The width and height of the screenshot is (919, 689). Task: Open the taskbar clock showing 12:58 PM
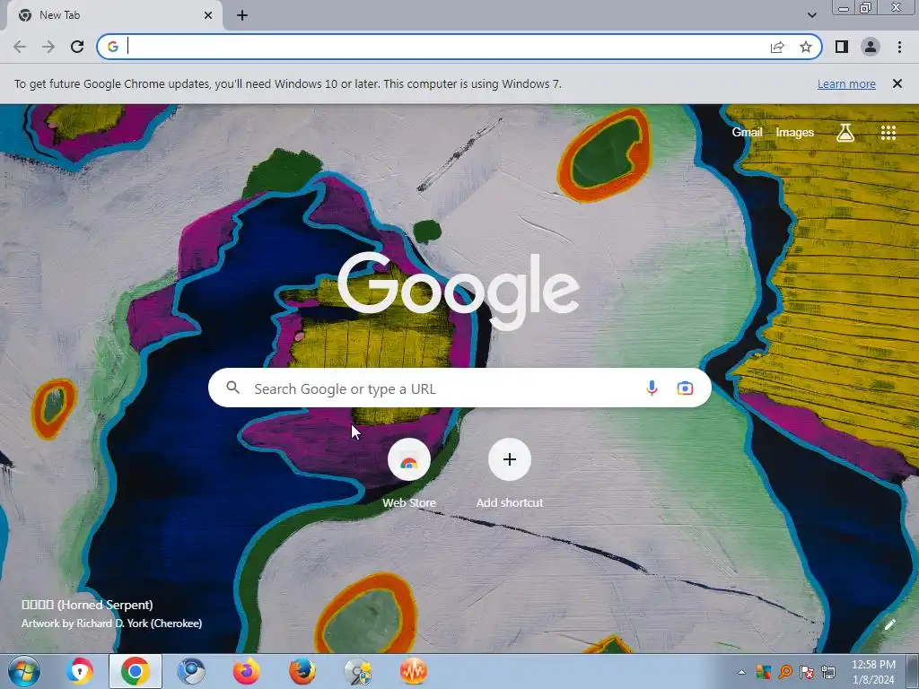pos(873,672)
